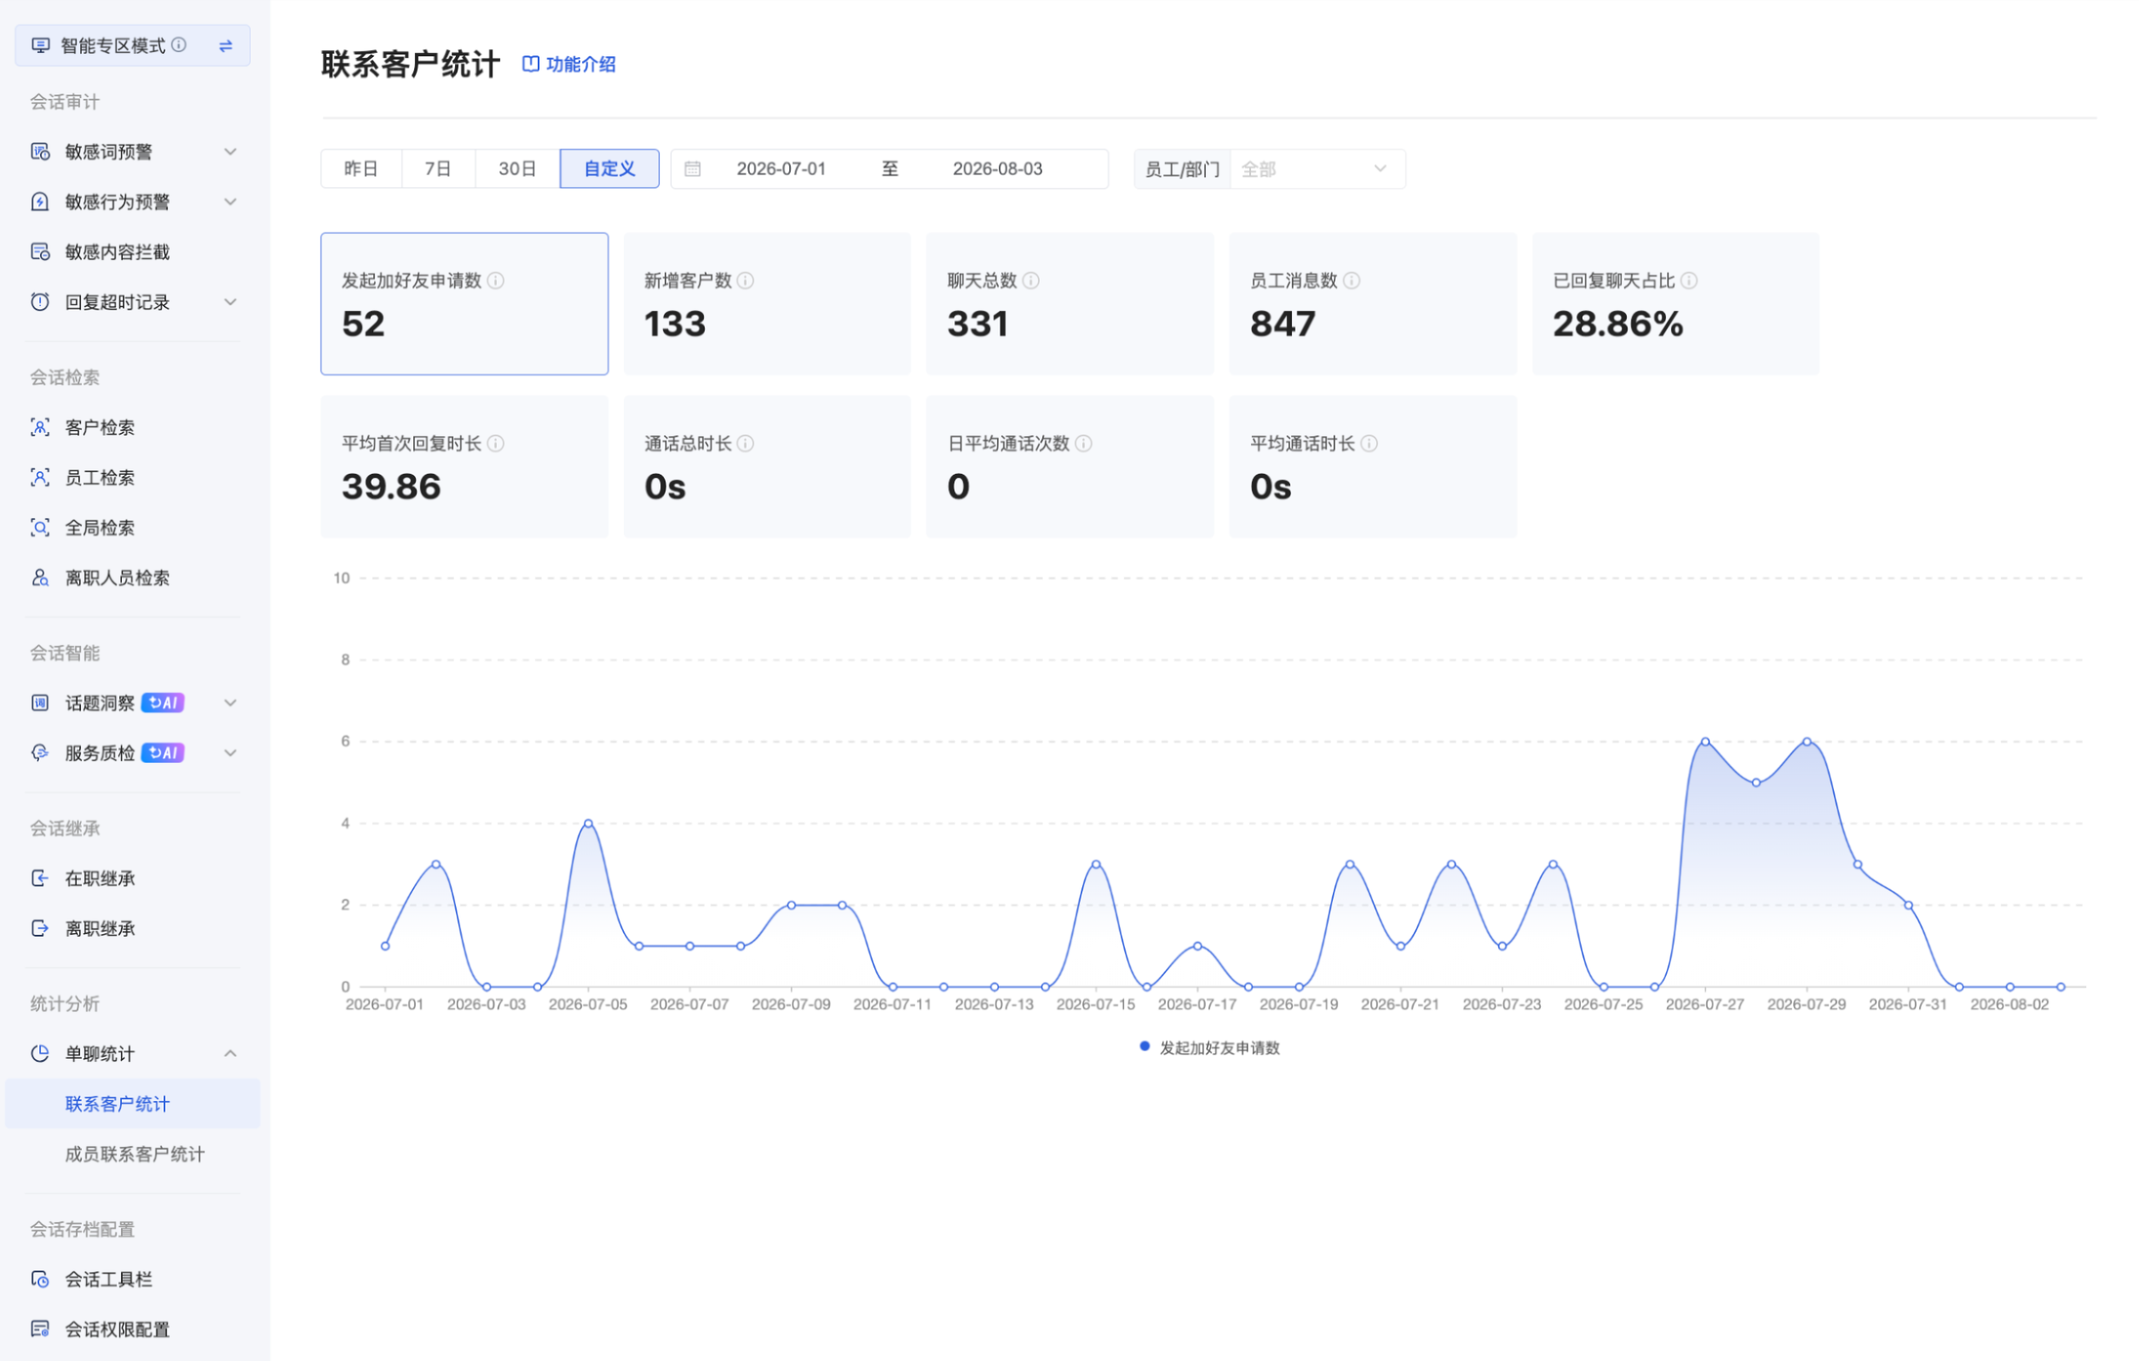
Task: Click the 2026-07-27 data point on chart
Action: click(x=1705, y=741)
